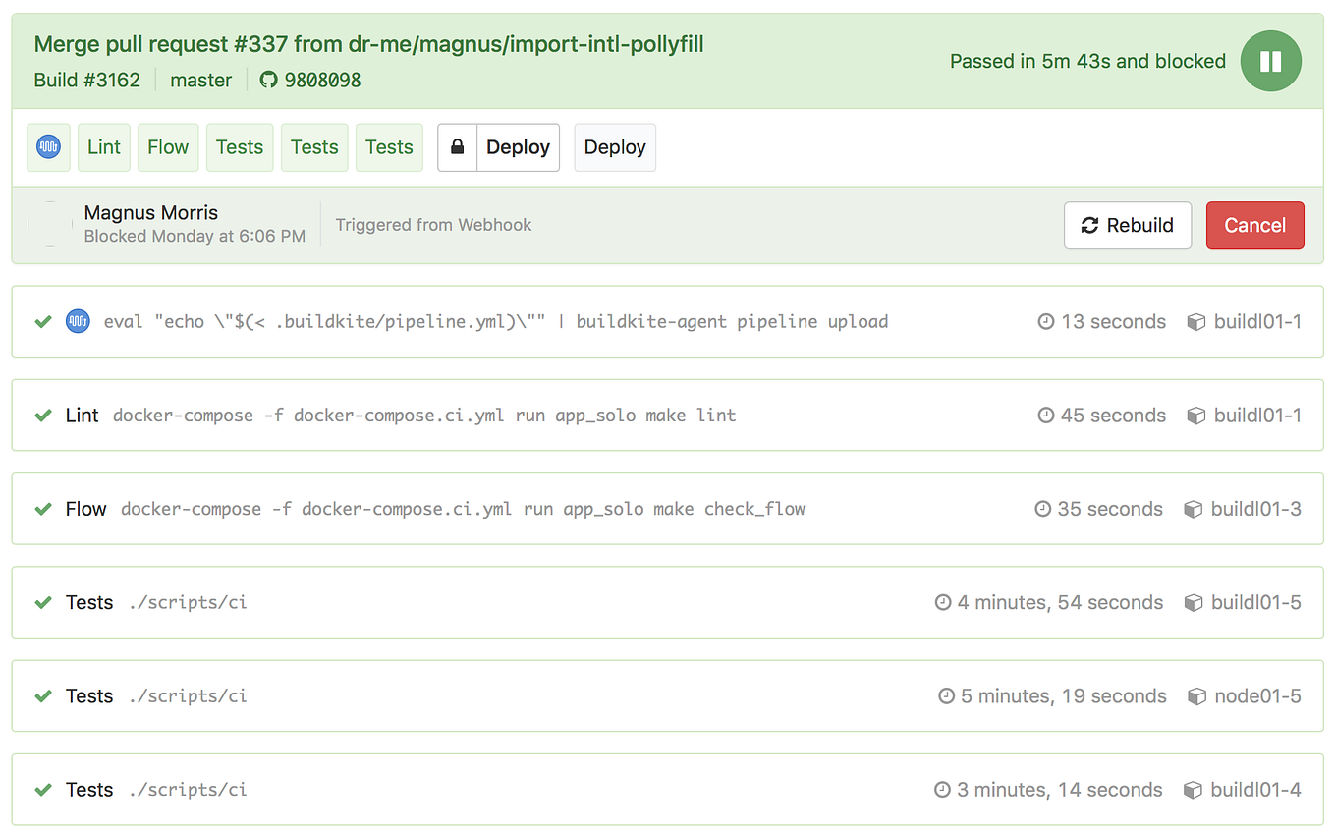1334x833 pixels.
Task: Open the pull request #337 build title
Action: 368,44
